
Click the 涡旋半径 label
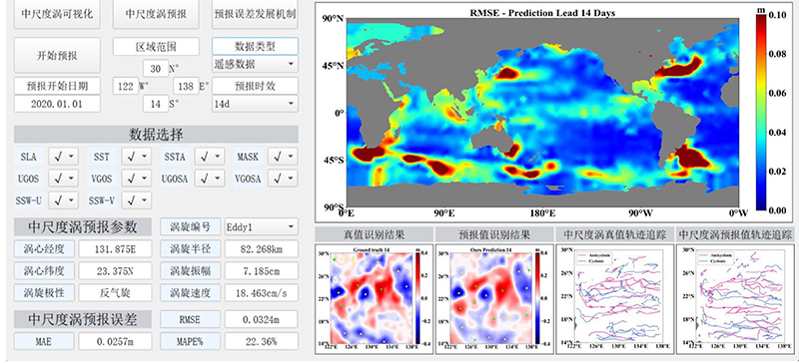[x=191, y=249]
